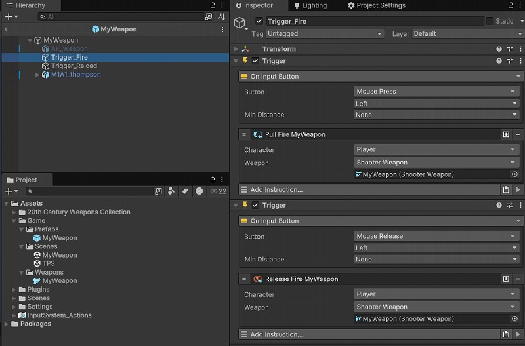Disable the first Trigger component
Screen dimensions: 525x346
[255, 61]
